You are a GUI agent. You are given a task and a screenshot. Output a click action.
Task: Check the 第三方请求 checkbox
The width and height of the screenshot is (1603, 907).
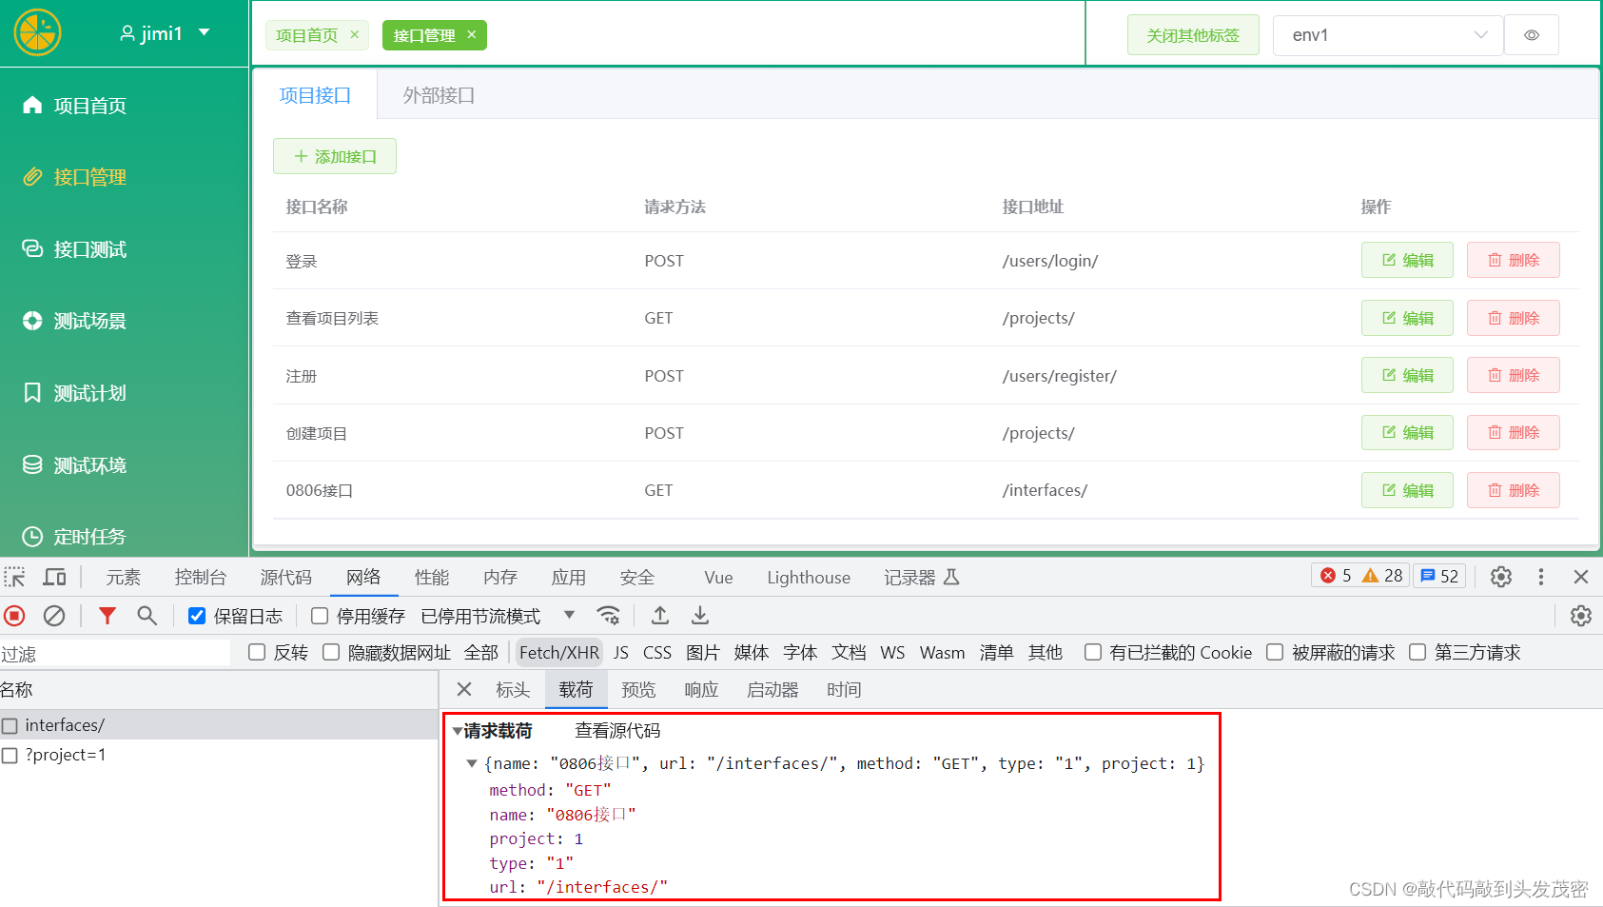(x=1417, y=652)
